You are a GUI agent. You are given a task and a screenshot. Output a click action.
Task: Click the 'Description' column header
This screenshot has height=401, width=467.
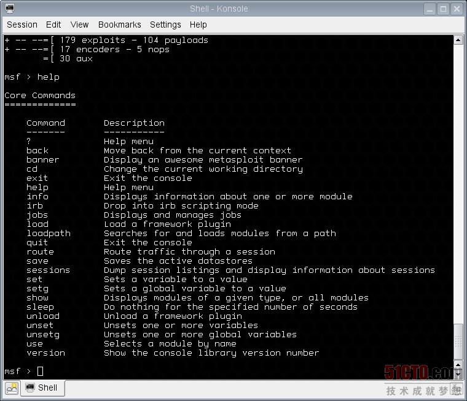pos(134,123)
